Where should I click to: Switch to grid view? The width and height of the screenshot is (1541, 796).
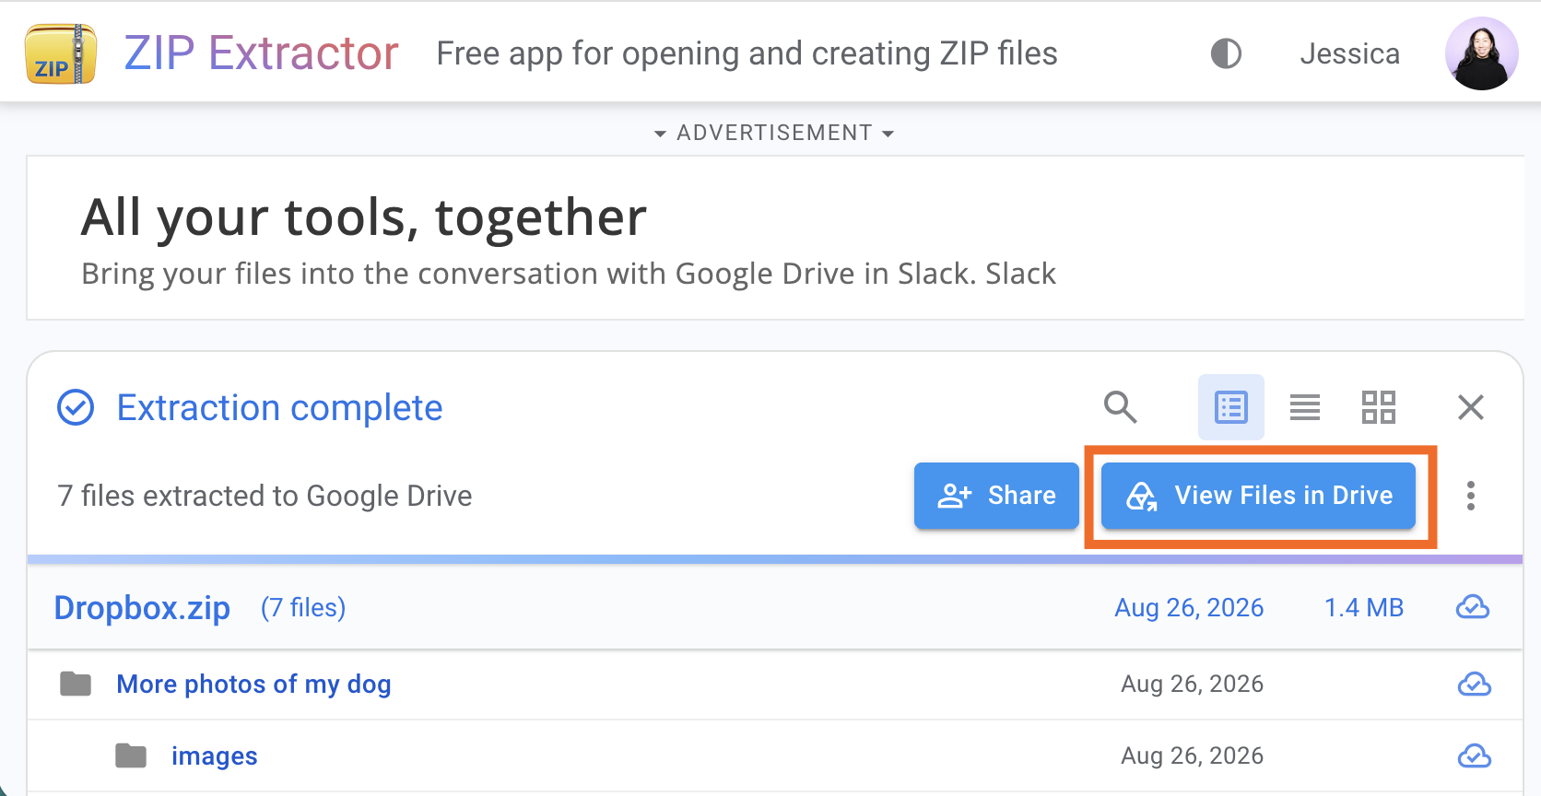click(1379, 406)
